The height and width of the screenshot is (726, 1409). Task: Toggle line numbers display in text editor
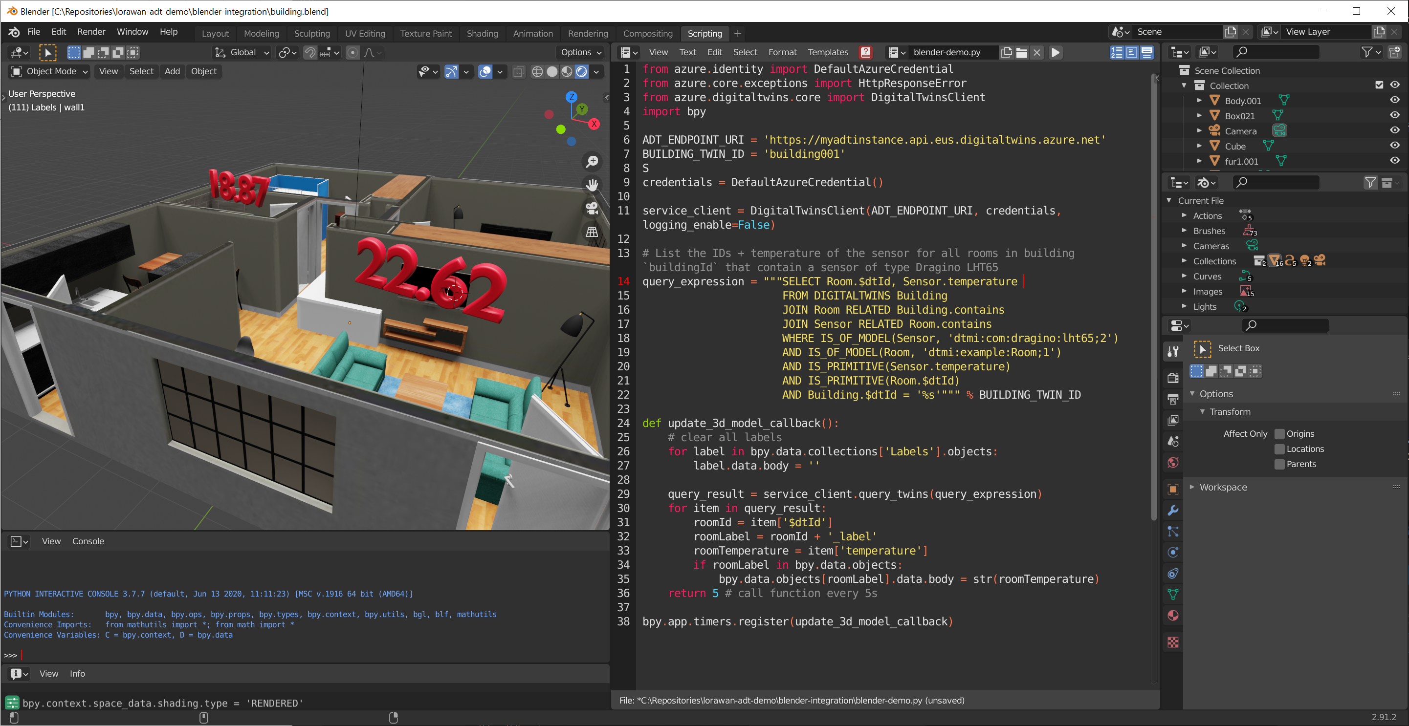pos(1116,52)
